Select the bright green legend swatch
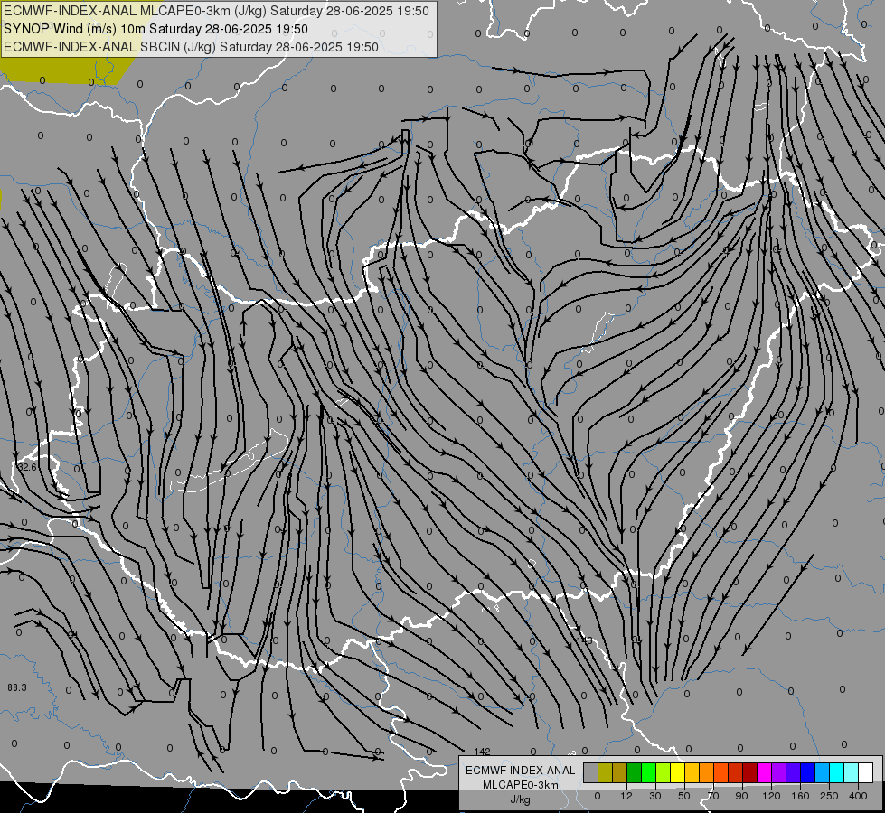The width and height of the screenshot is (885, 813). click(x=648, y=772)
